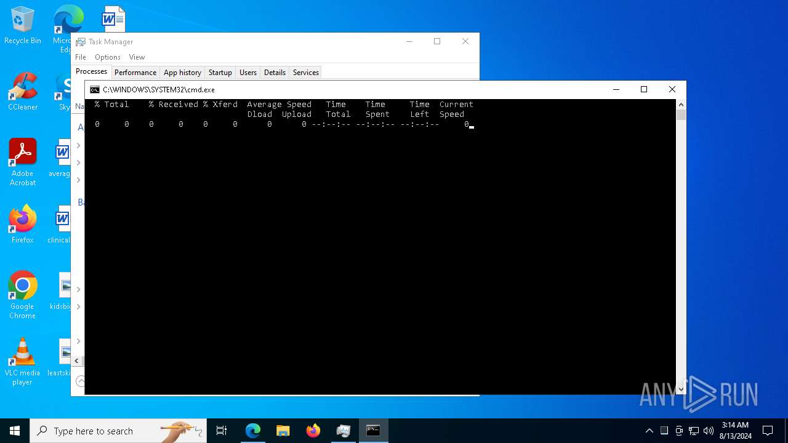The width and height of the screenshot is (788, 443).
Task: Launch Microsoft Edge from the taskbar
Action: pyautogui.click(x=253, y=431)
